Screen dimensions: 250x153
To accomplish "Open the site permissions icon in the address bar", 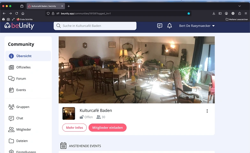I will [x=58, y=13].
